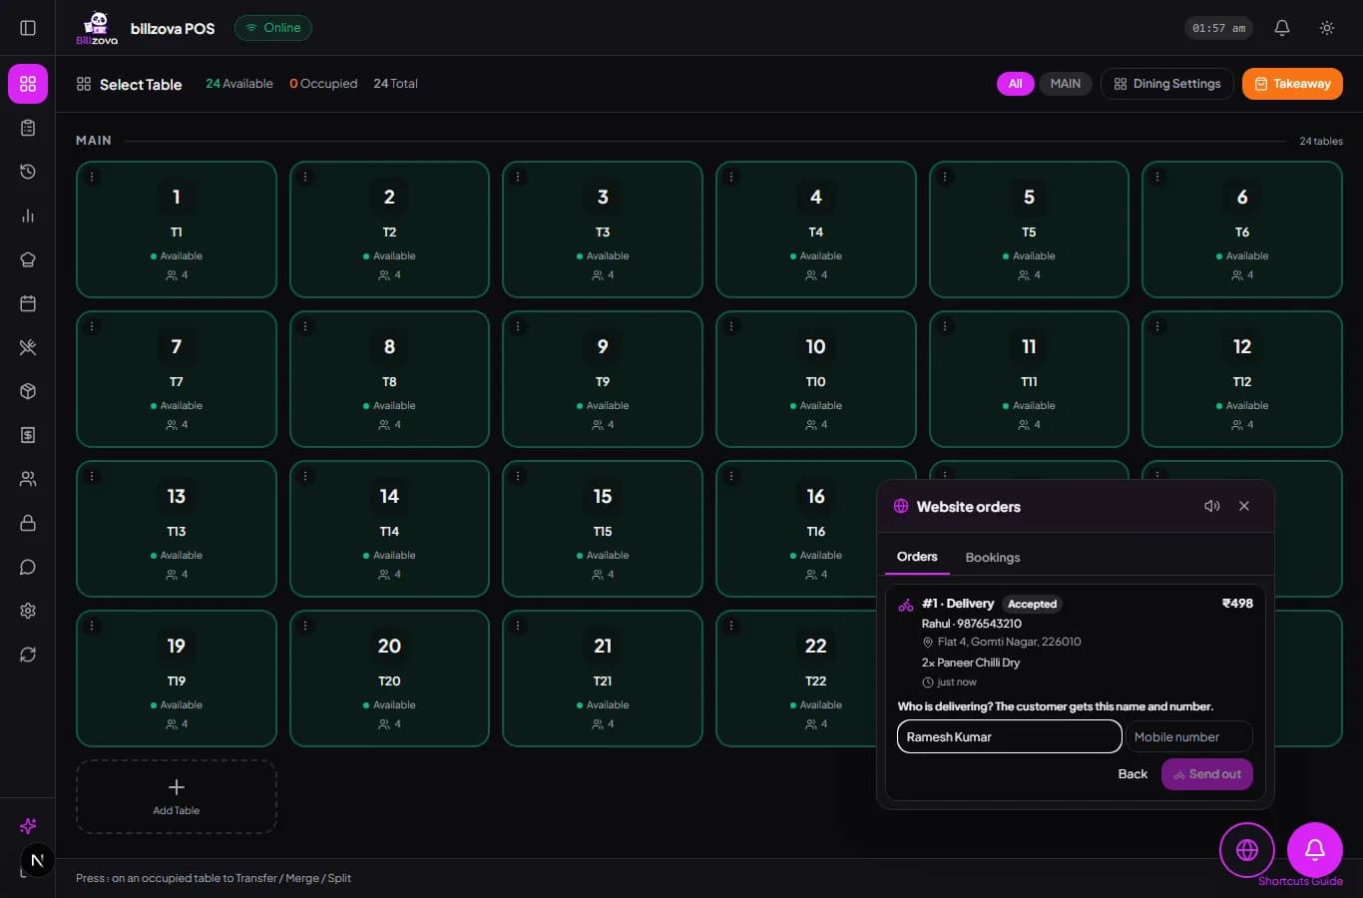This screenshot has height=898, width=1363.
Task: Click the sync arrows icon in sidebar
Action: [x=28, y=655]
